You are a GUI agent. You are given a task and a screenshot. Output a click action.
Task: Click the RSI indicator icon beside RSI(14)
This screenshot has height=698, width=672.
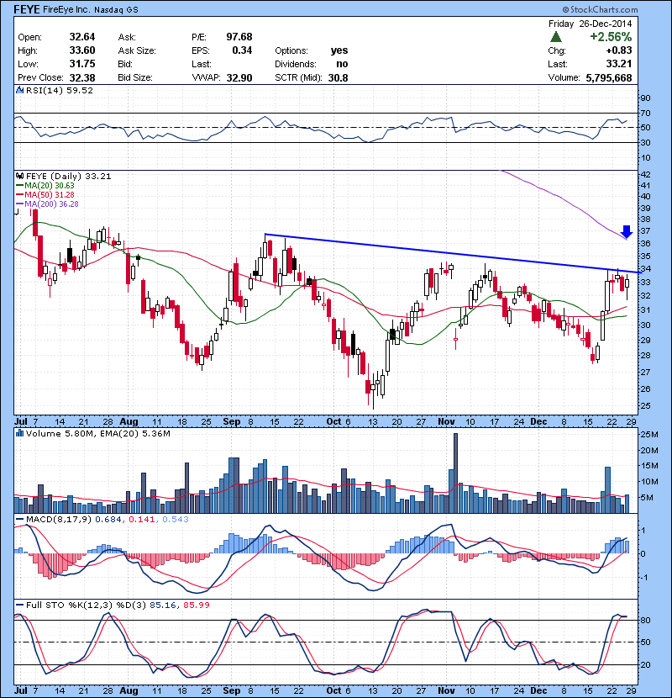(x=19, y=90)
